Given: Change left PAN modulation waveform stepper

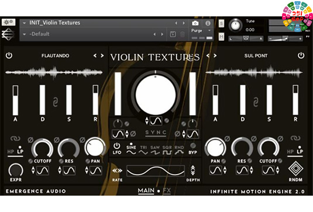Looking at the screenshot, I should pyautogui.click(x=87, y=171).
